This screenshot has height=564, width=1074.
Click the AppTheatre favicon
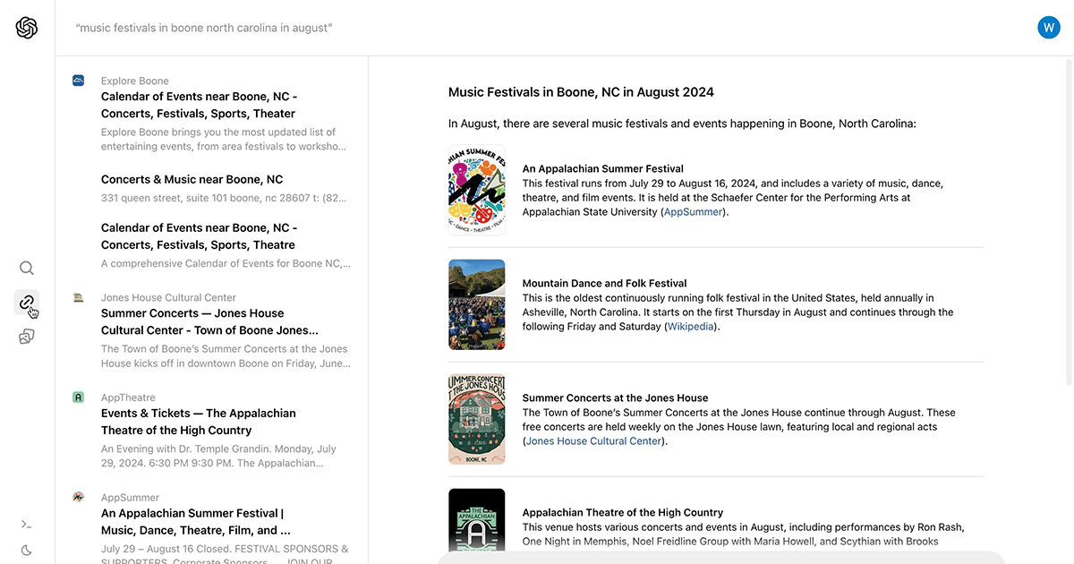tap(79, 397)
